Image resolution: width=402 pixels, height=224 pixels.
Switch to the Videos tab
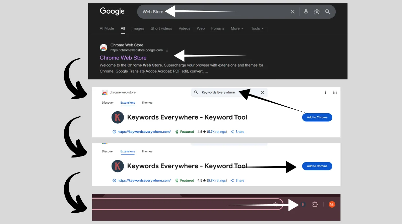pos(184,28)
